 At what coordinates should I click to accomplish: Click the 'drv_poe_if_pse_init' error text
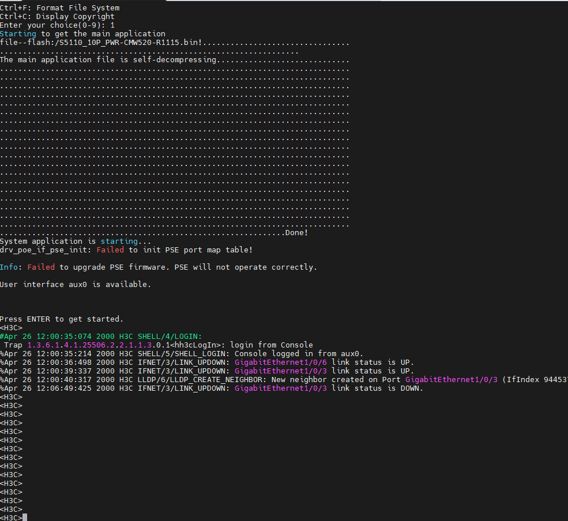click(45, 250)
